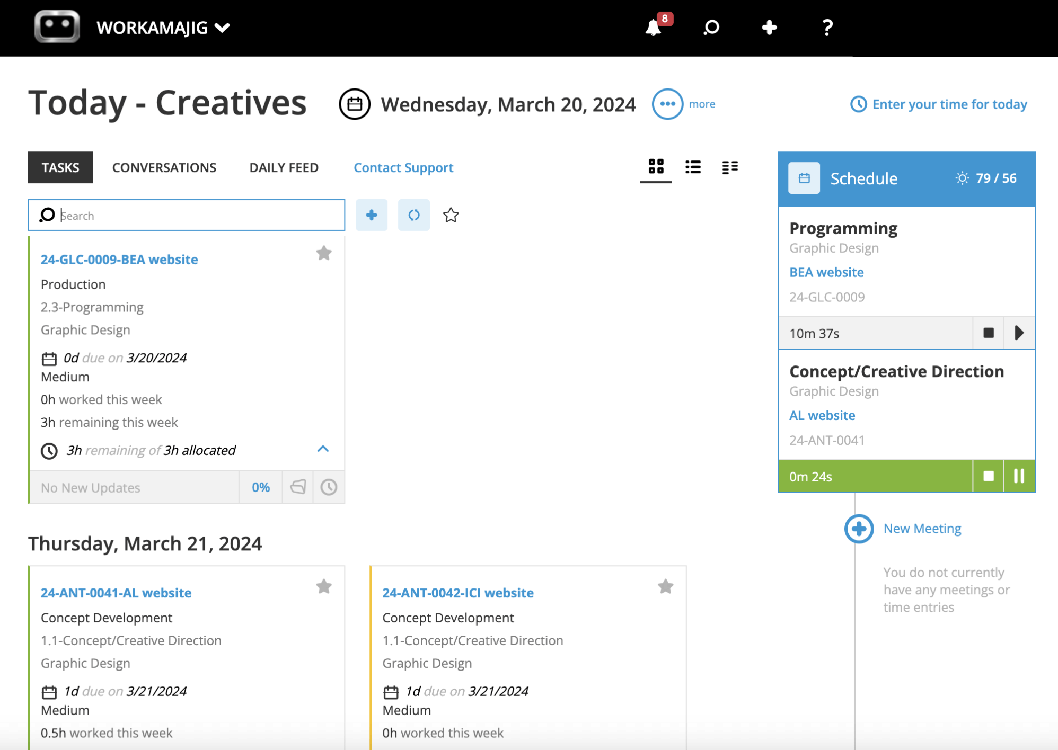Switch to the CONVERSATIONS tab
The width and height of the screenshot is (1058, 750).
164,167
